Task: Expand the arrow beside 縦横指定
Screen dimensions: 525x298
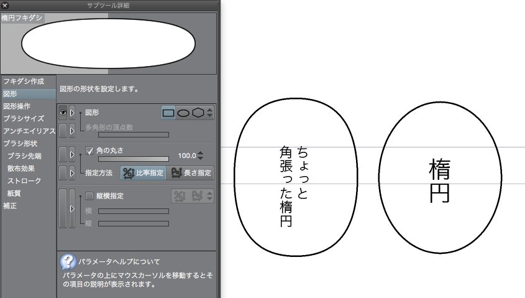Action: coord(72,208)
